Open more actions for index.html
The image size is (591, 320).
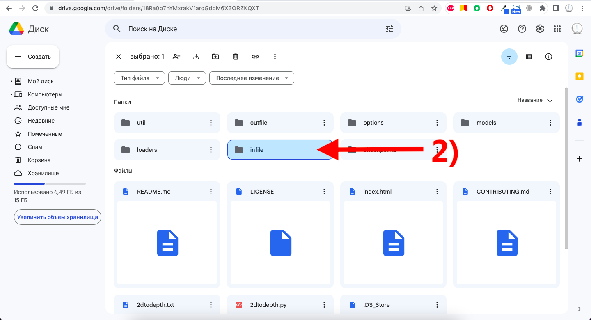point(437,192)
